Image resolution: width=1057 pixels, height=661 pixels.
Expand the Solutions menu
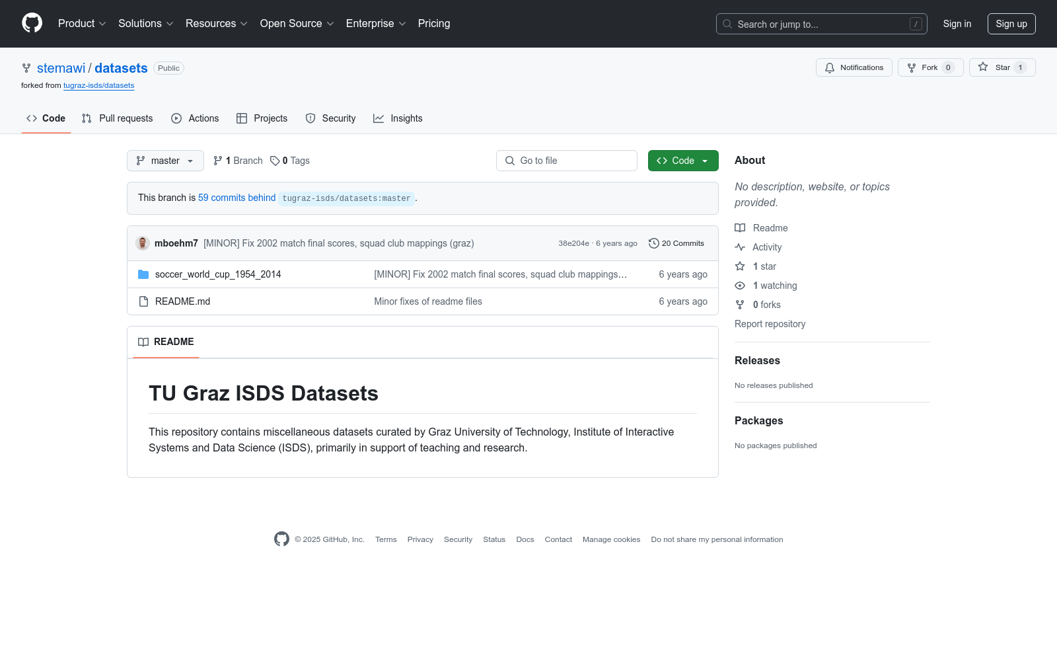(x=146, y=24)
